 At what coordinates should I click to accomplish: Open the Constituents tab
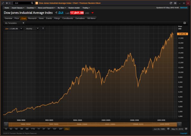[x=68, y=18]
